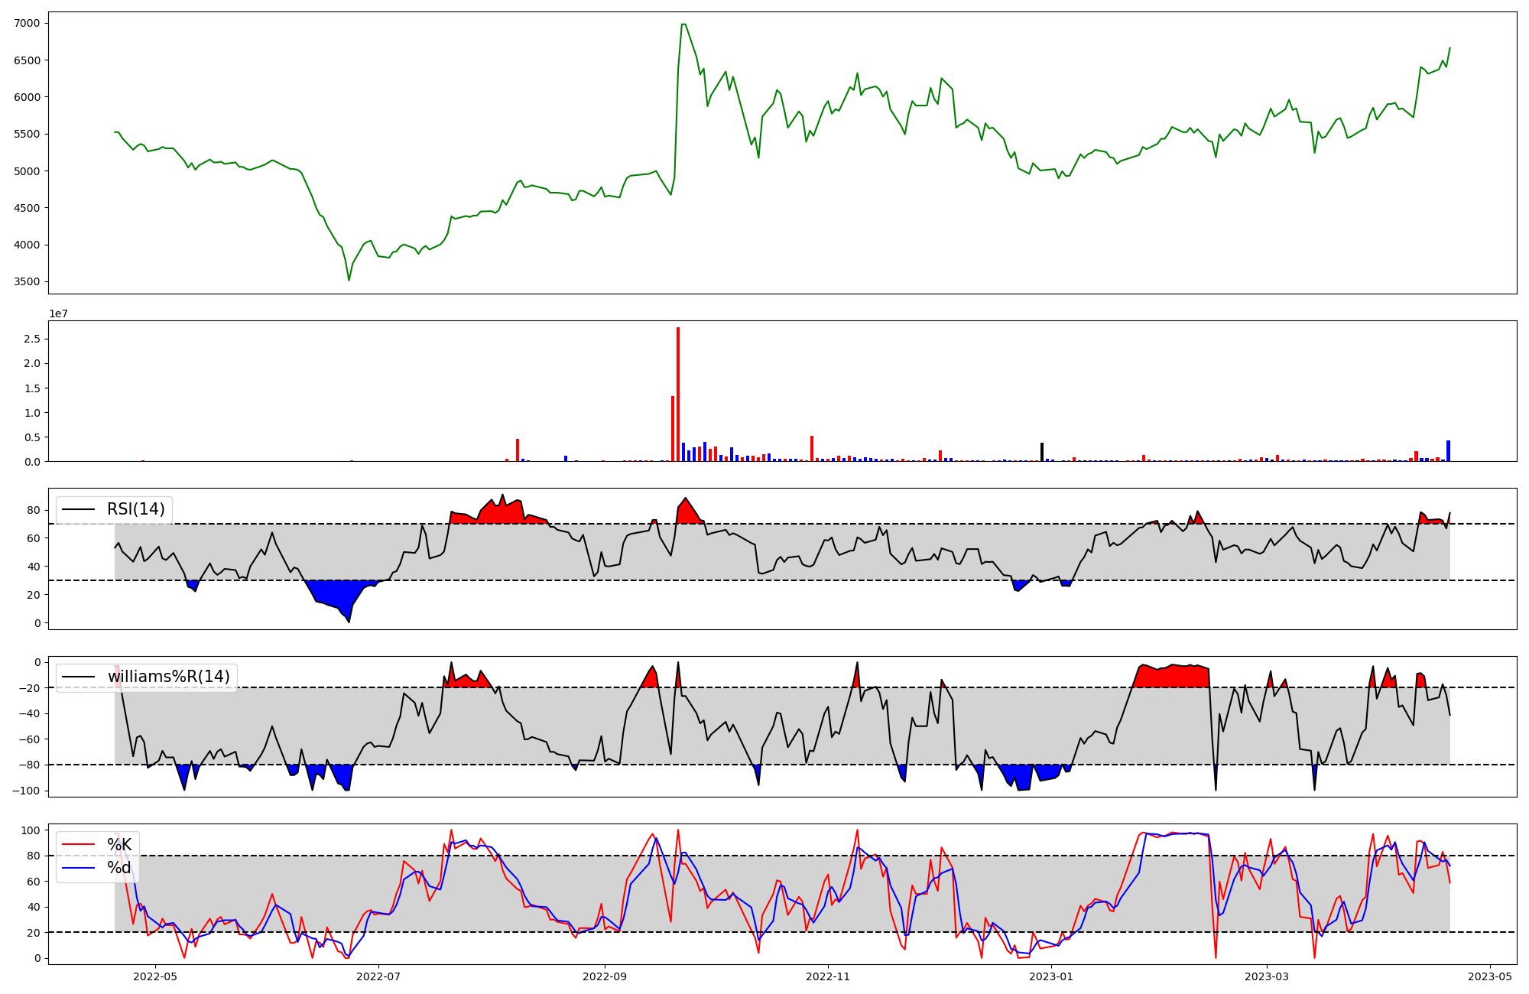This screenshot has width=1529, height=994.
Task: Click the 2023-03 x-axis date label
Action: 1267,976
